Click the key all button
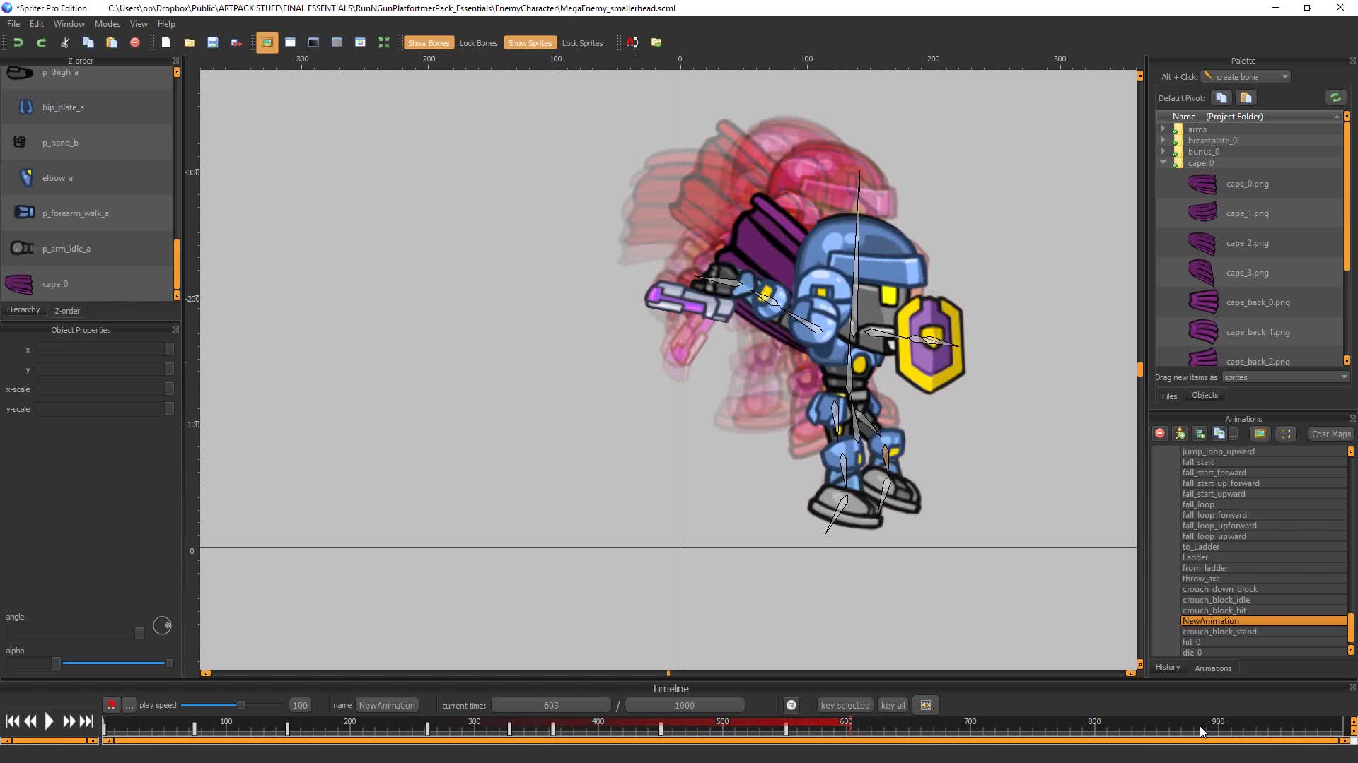 click(893, 706)
